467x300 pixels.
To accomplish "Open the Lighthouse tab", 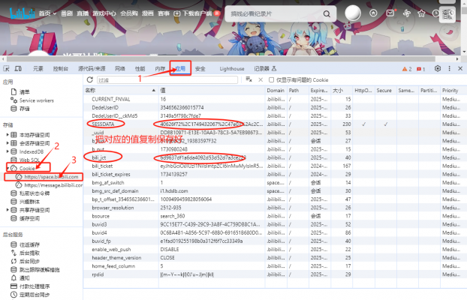I will tap(231, 68).
